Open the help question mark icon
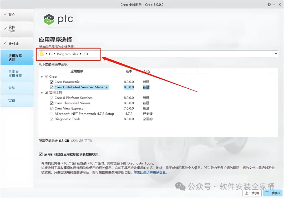Image resolution: width=284 pixels, height=198 pixels. click(x=269, y=4)
